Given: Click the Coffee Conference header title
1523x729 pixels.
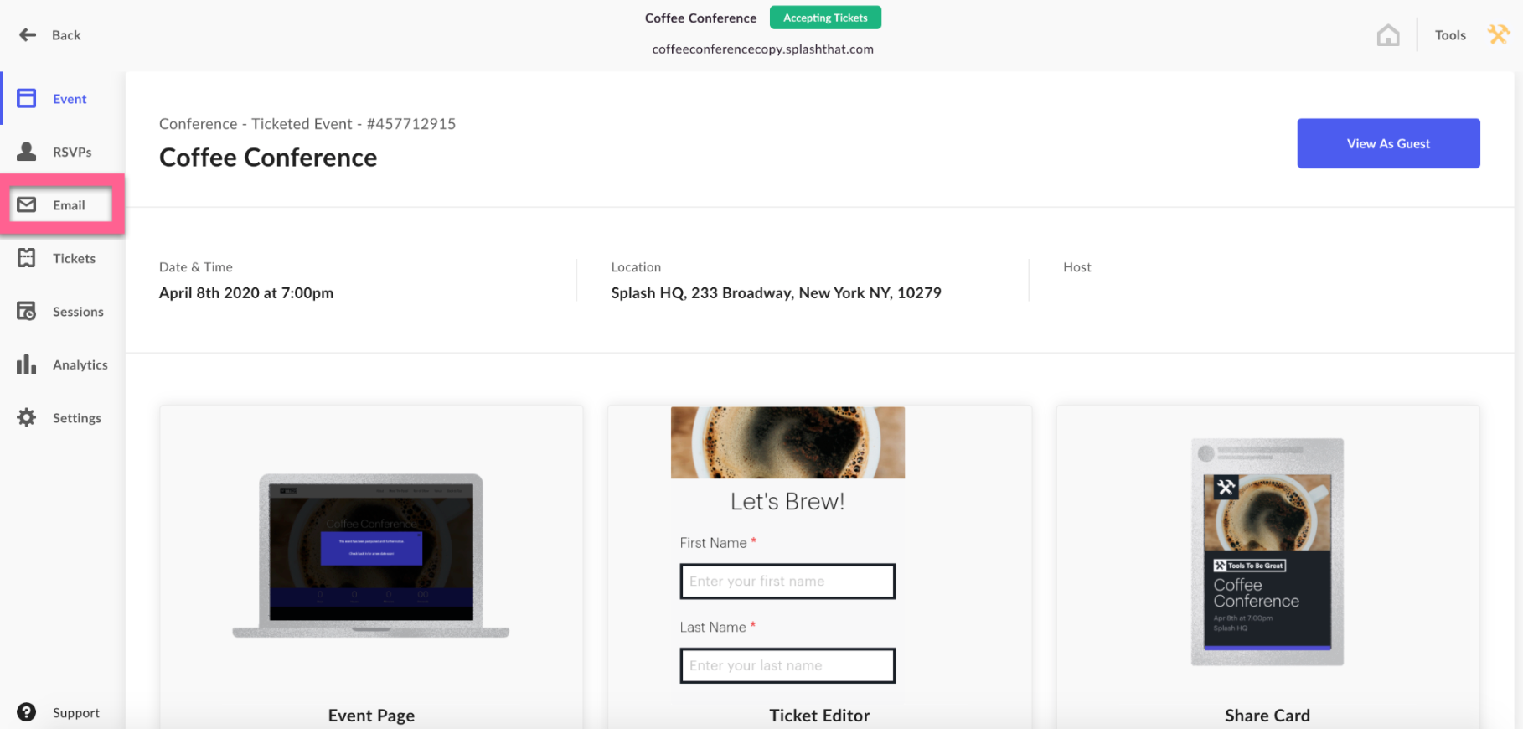Looking at the screenshot, I should point(700,18).
